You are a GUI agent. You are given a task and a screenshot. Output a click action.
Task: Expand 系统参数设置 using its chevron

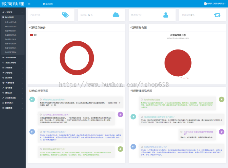pos(22,98)
